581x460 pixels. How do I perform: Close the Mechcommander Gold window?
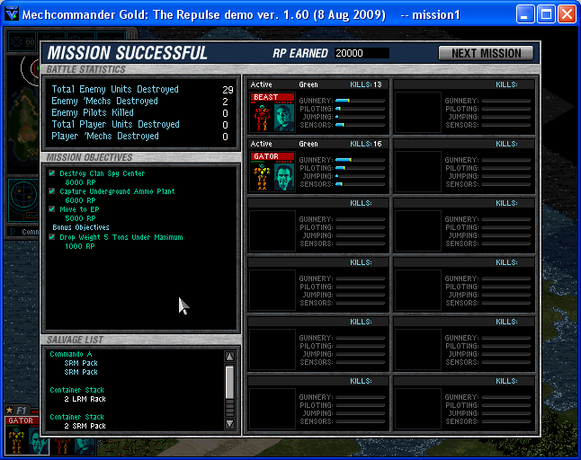(568, 14)
